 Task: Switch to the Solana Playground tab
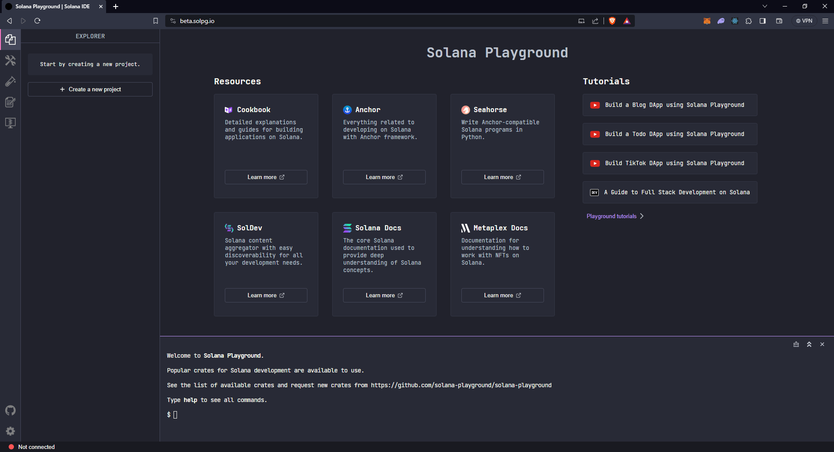coord(52,7)
